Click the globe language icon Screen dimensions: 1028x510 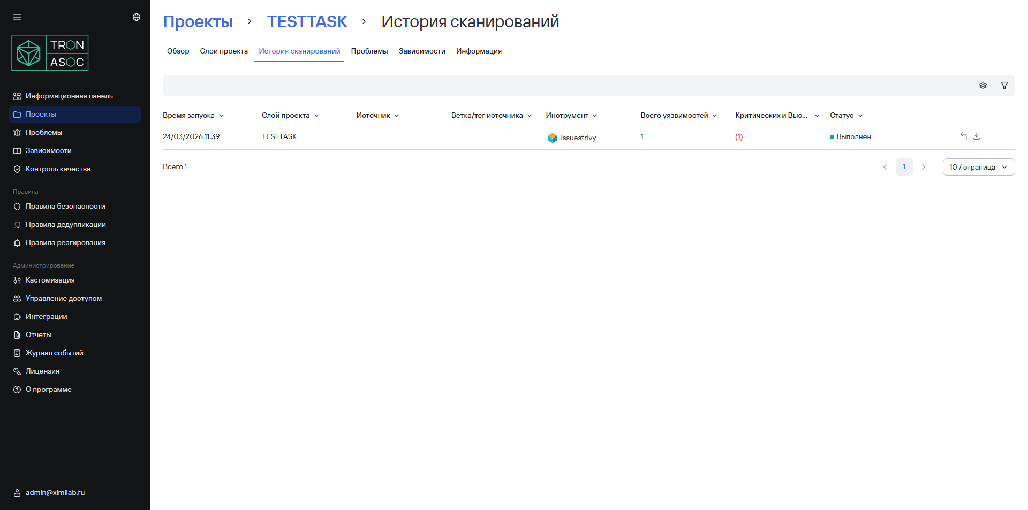pyautogui.click(x=137, y=17)
